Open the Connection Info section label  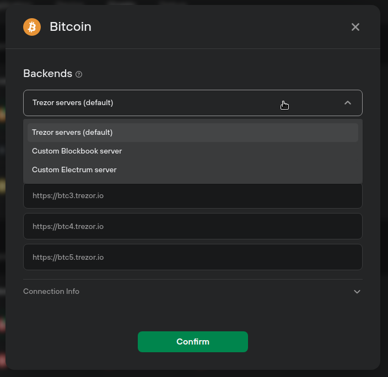(51, 292)
